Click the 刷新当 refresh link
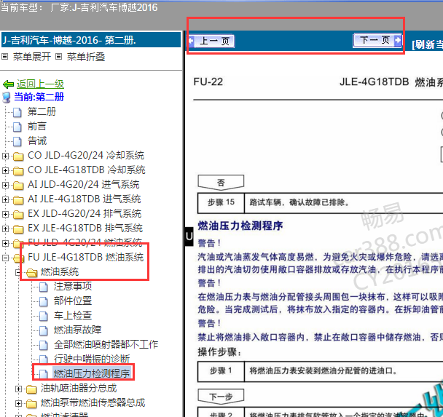 point(427,44)
